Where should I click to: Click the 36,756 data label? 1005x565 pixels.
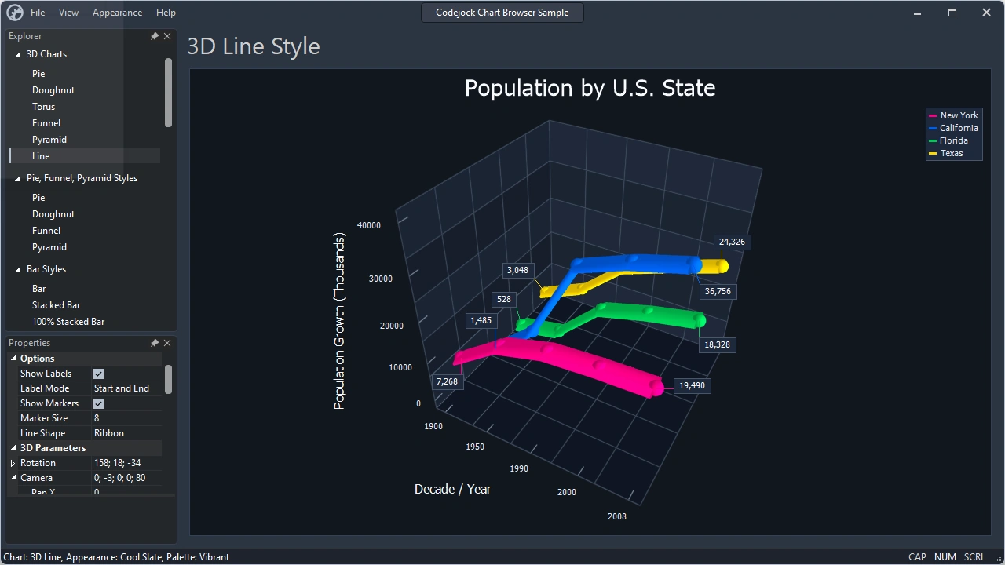coord(718,291)
